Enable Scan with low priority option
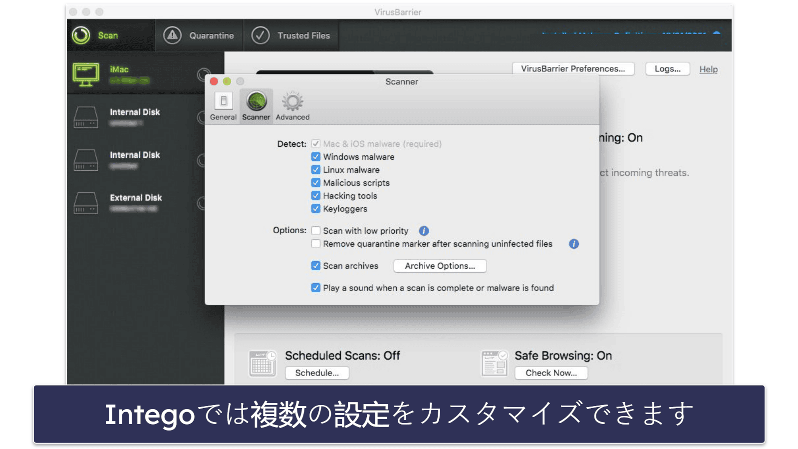The width and height of the screenshot is (798, 449). [x=316, y=231]
